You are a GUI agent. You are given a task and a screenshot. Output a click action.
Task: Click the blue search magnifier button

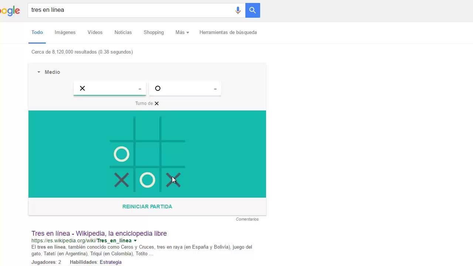(x=253, y=10)
